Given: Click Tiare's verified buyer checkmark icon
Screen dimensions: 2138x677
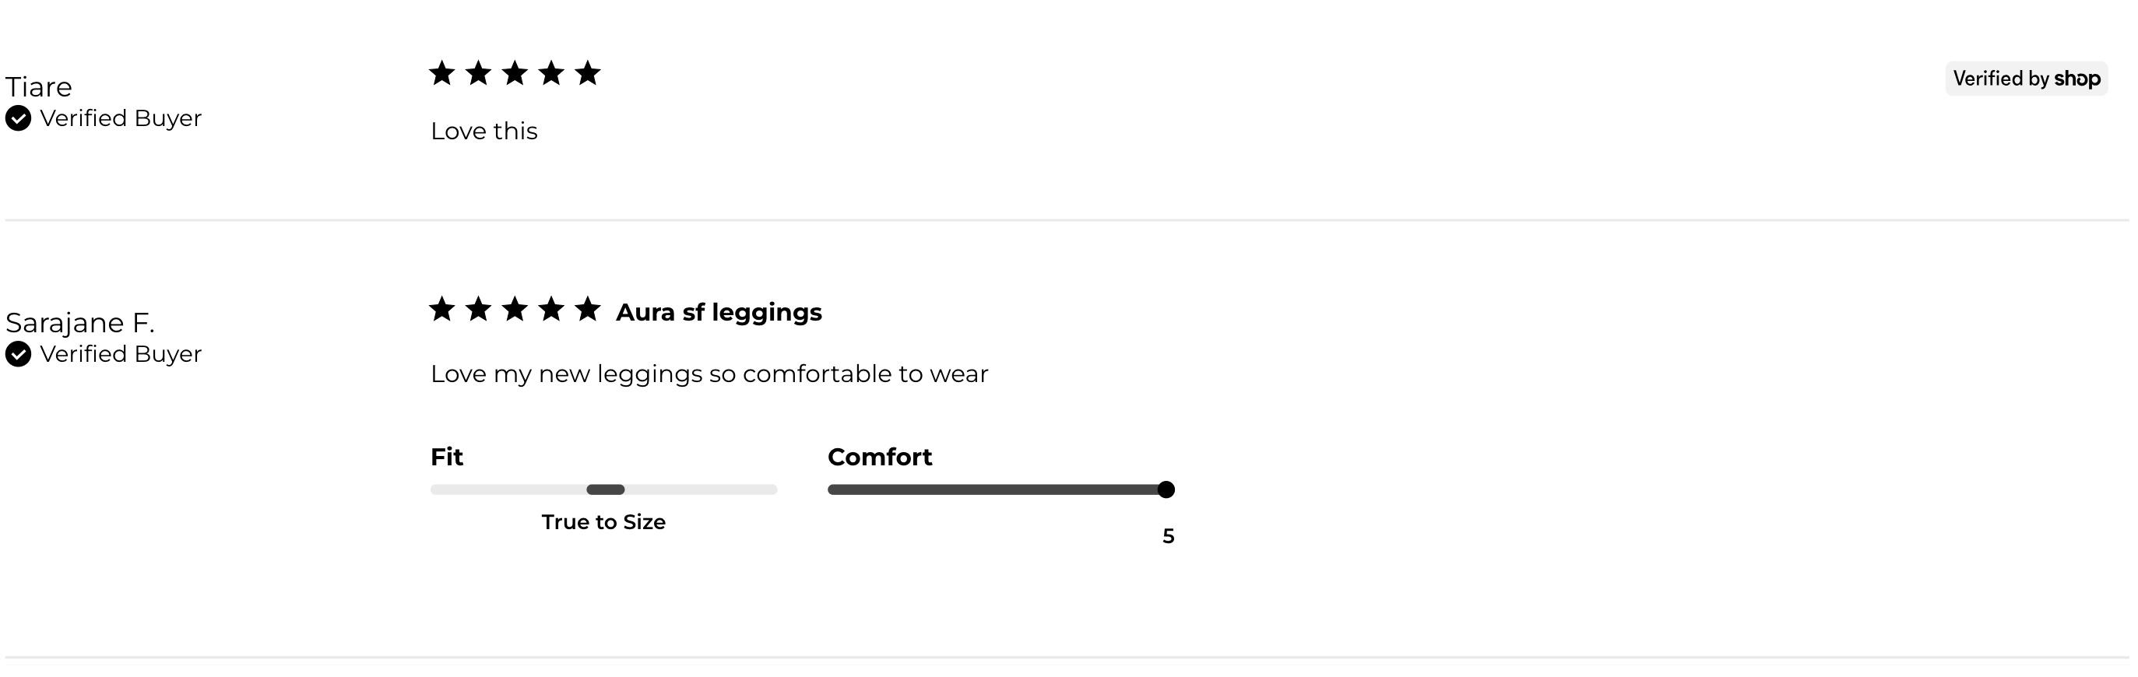Looking at the screenshot, I should tap(18, 118).
